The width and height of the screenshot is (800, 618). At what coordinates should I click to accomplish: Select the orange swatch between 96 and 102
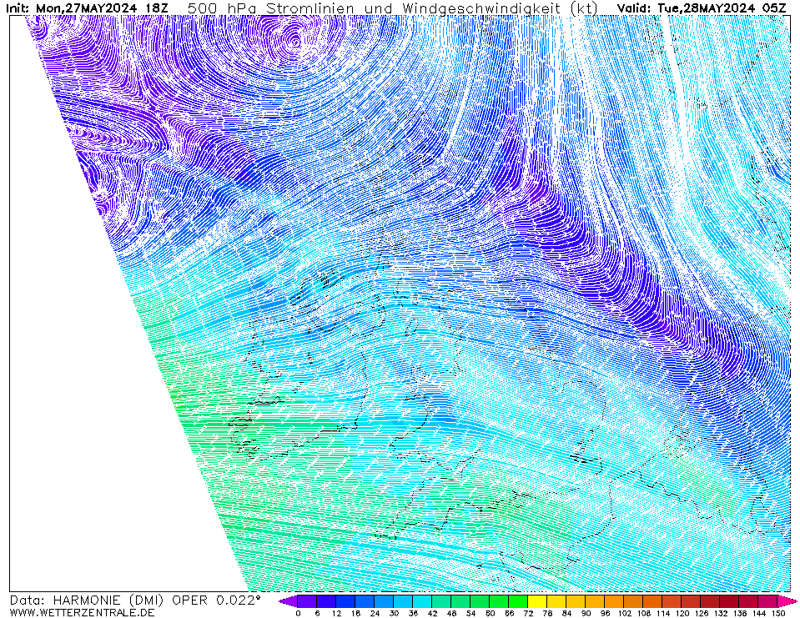[x=614, y=601]
